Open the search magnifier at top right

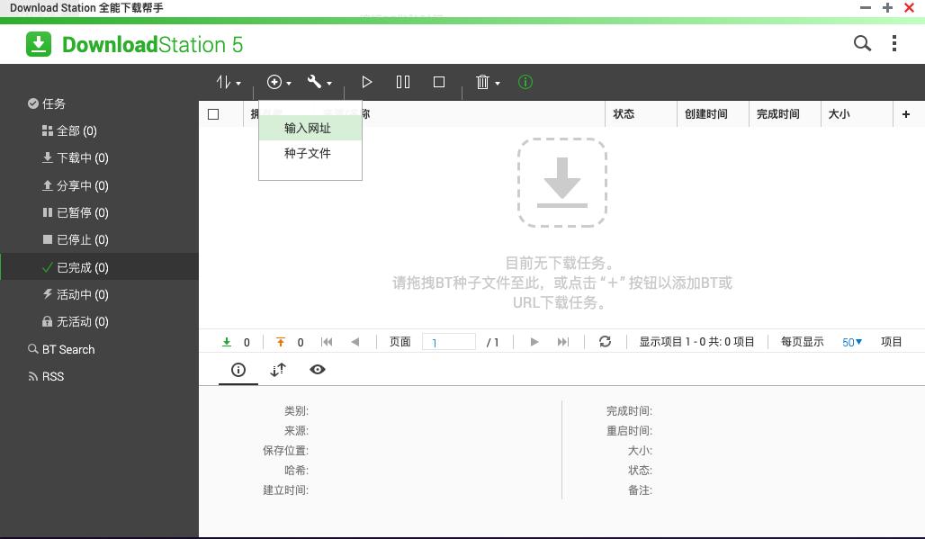(x=861, y=42)
